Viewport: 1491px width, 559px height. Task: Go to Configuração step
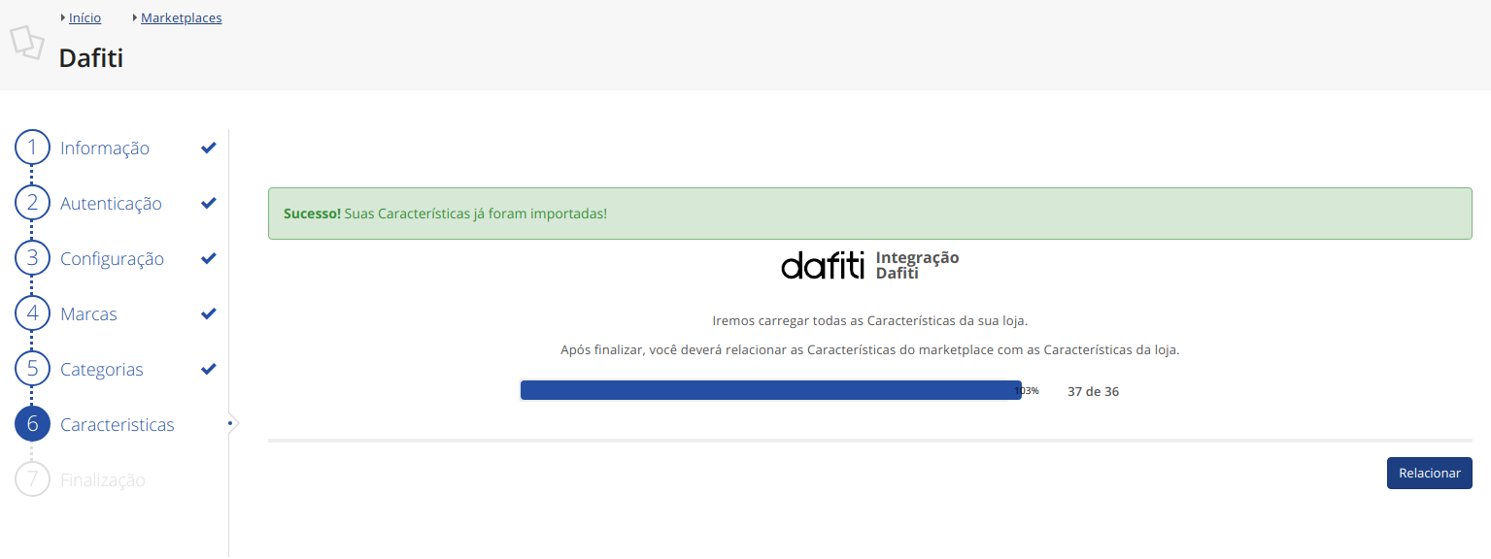tap(112, 259)
